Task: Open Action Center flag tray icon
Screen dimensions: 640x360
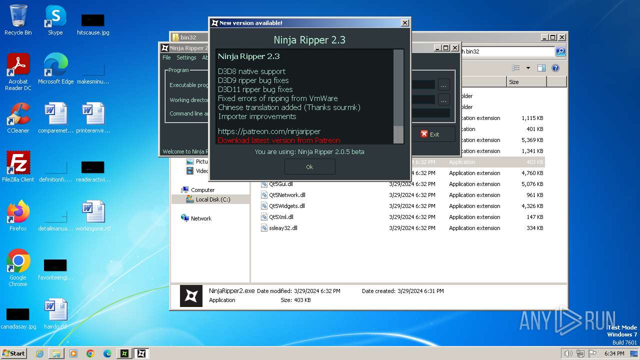Action: [x=592, y=353]
